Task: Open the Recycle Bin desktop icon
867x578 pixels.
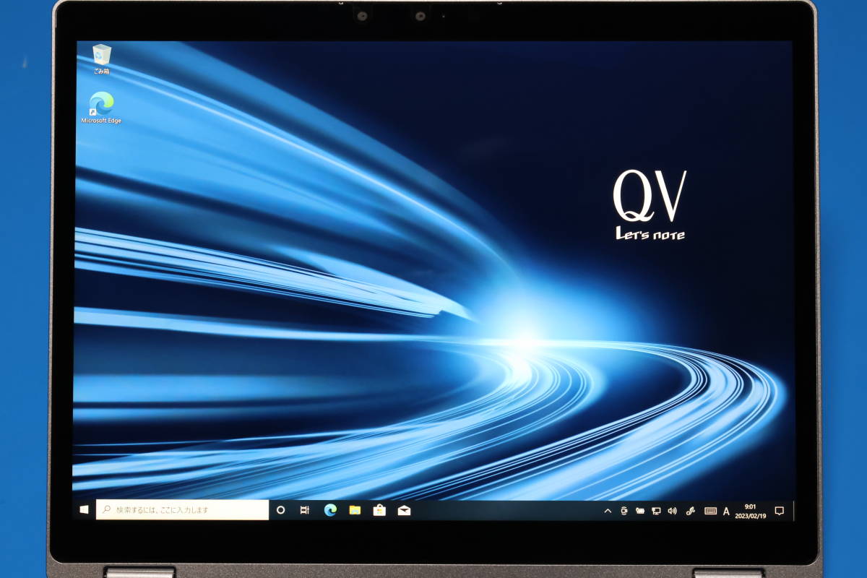Action: pos(102,59)
